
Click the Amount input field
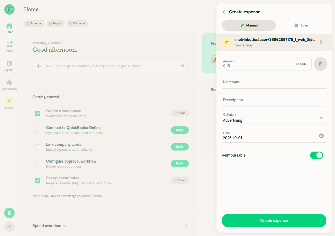(266, 64)
